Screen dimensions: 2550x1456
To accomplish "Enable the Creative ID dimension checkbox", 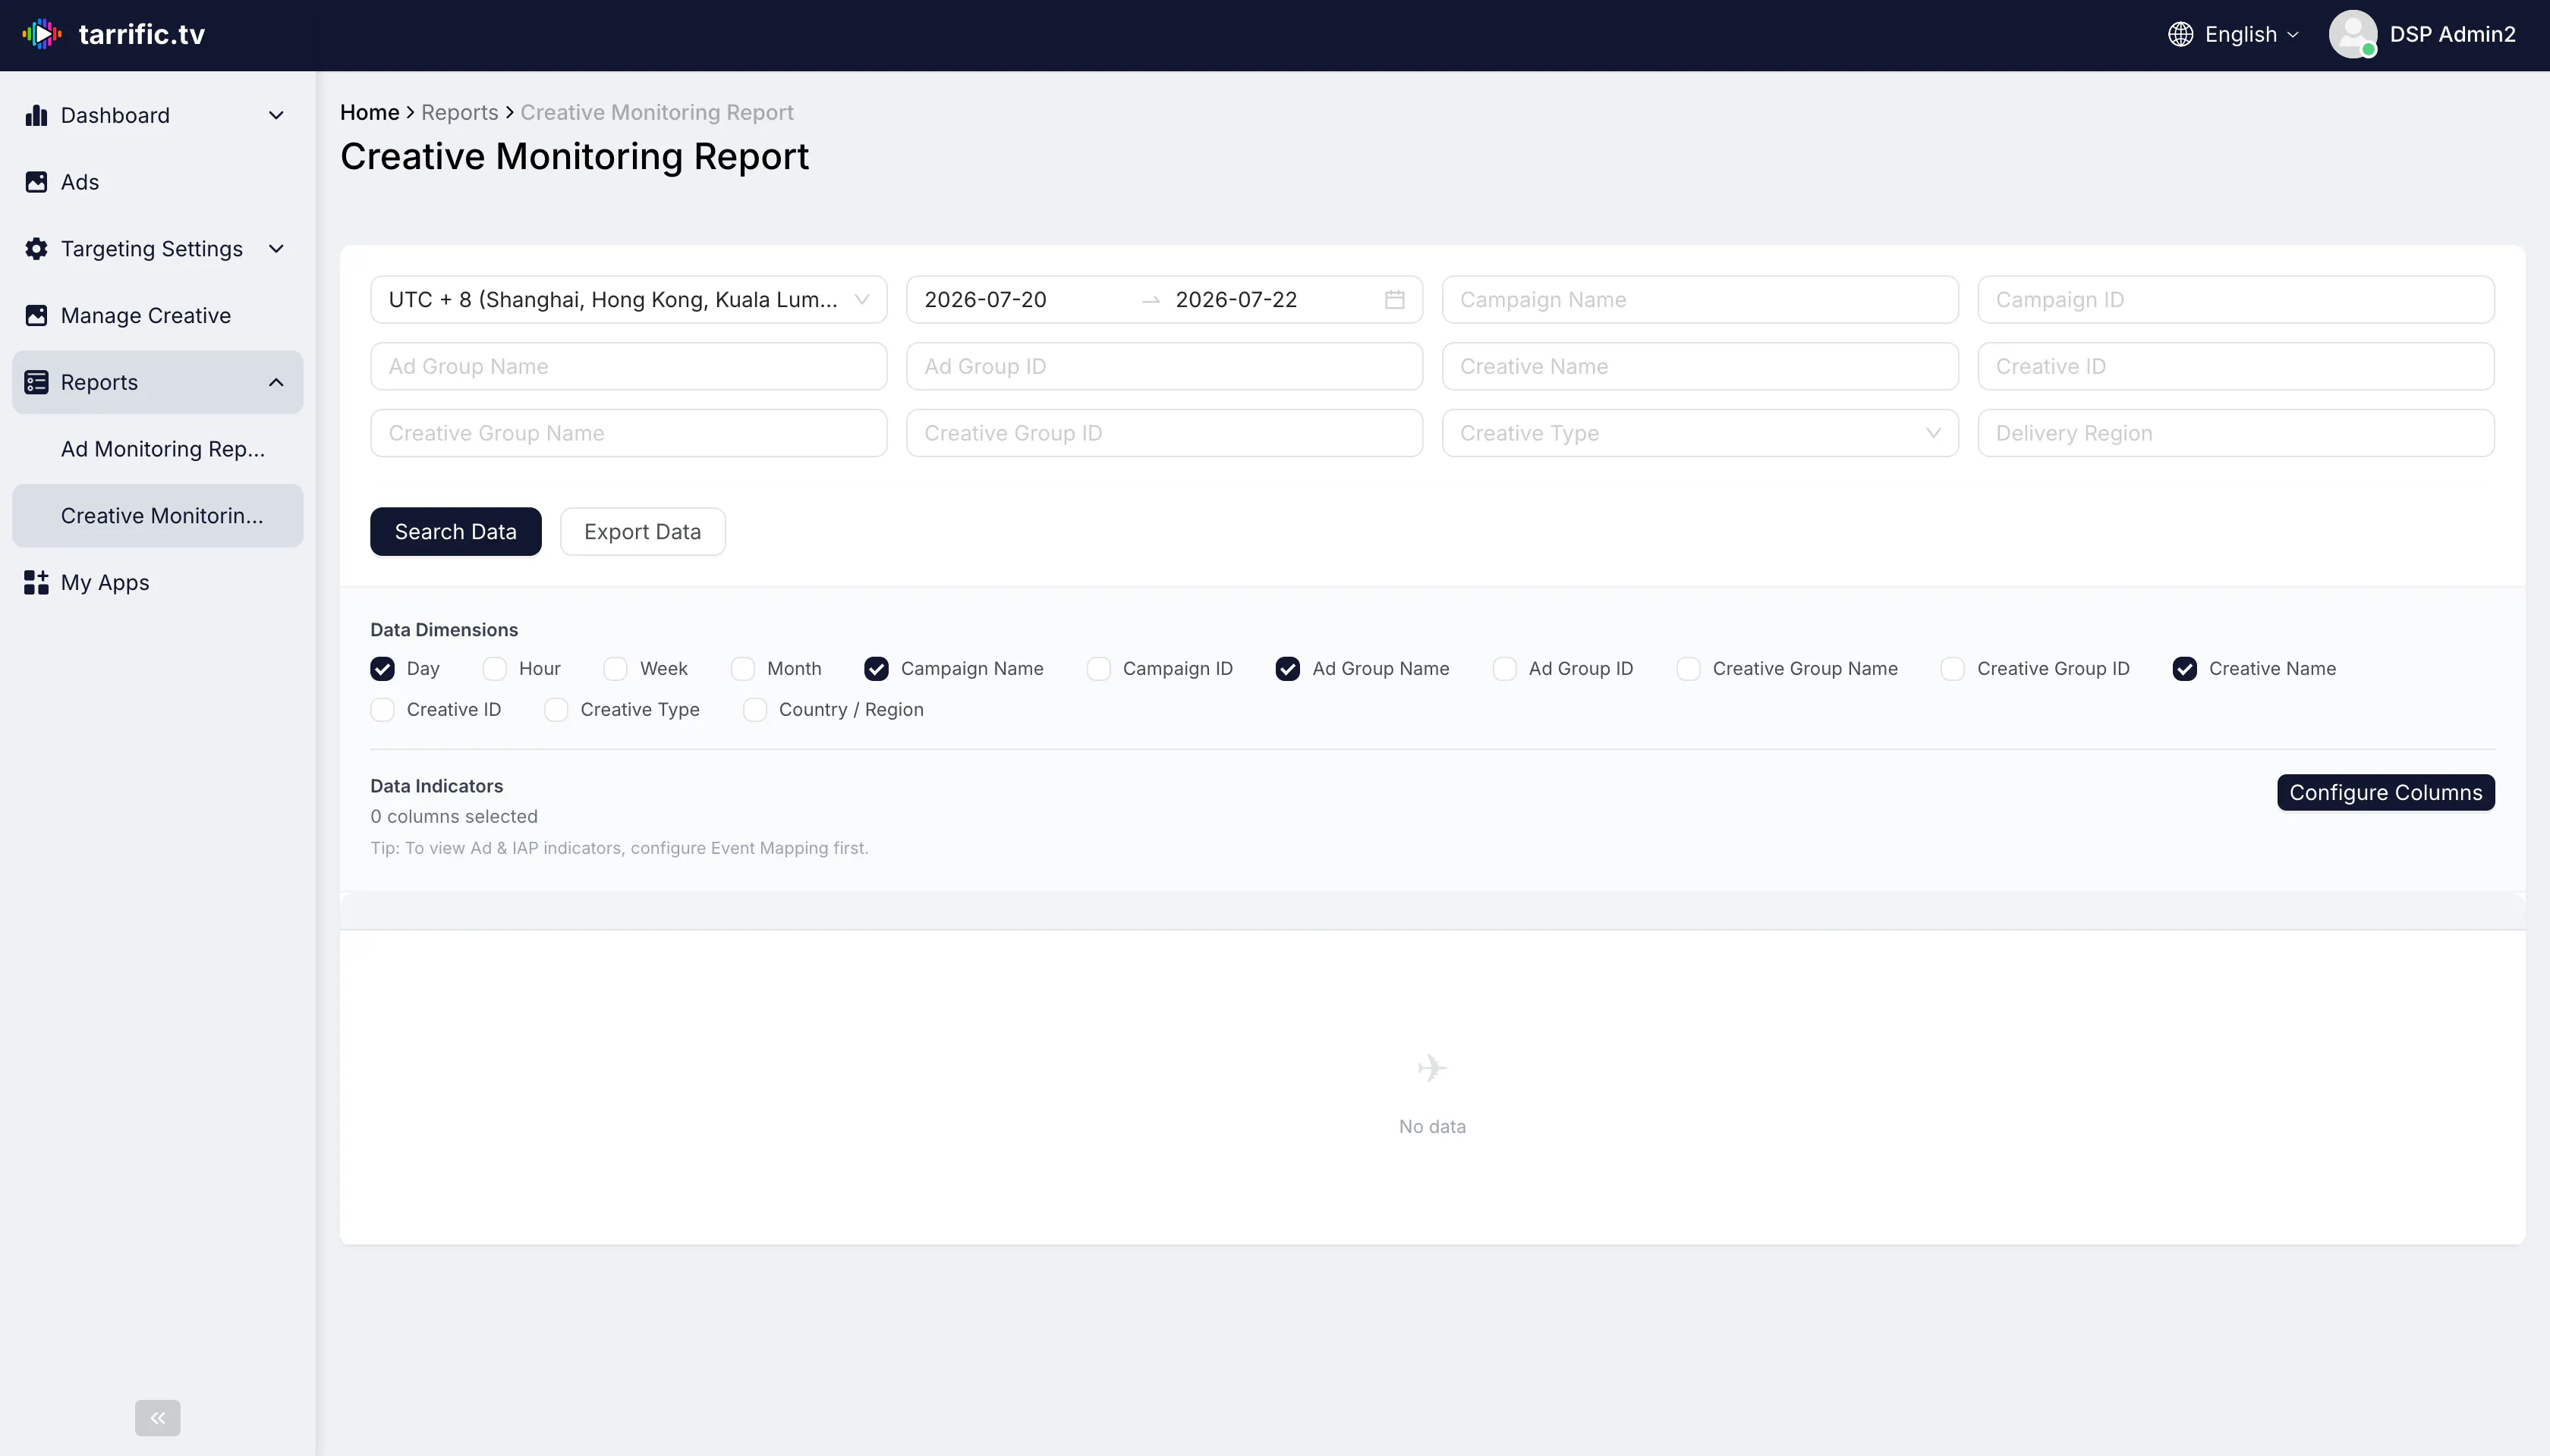I will pos(382,709).
